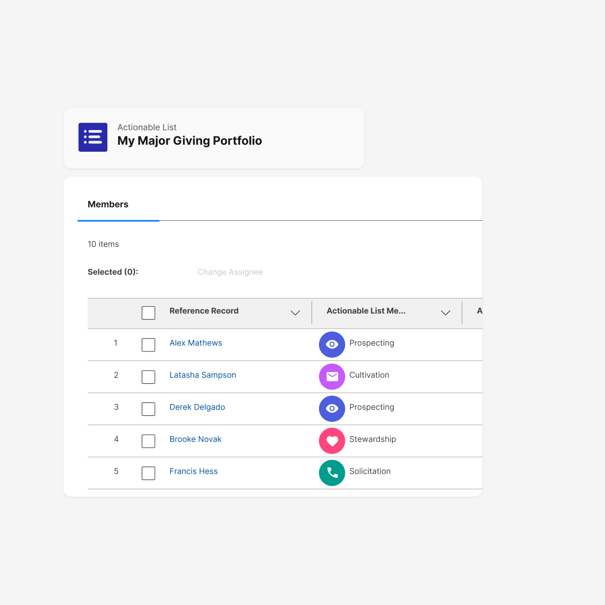Screen dimensions: 605x605
Task: Click the Solicitation phone icon for Francis Hess
Action: pyautogui.click(x=332, y=473)
